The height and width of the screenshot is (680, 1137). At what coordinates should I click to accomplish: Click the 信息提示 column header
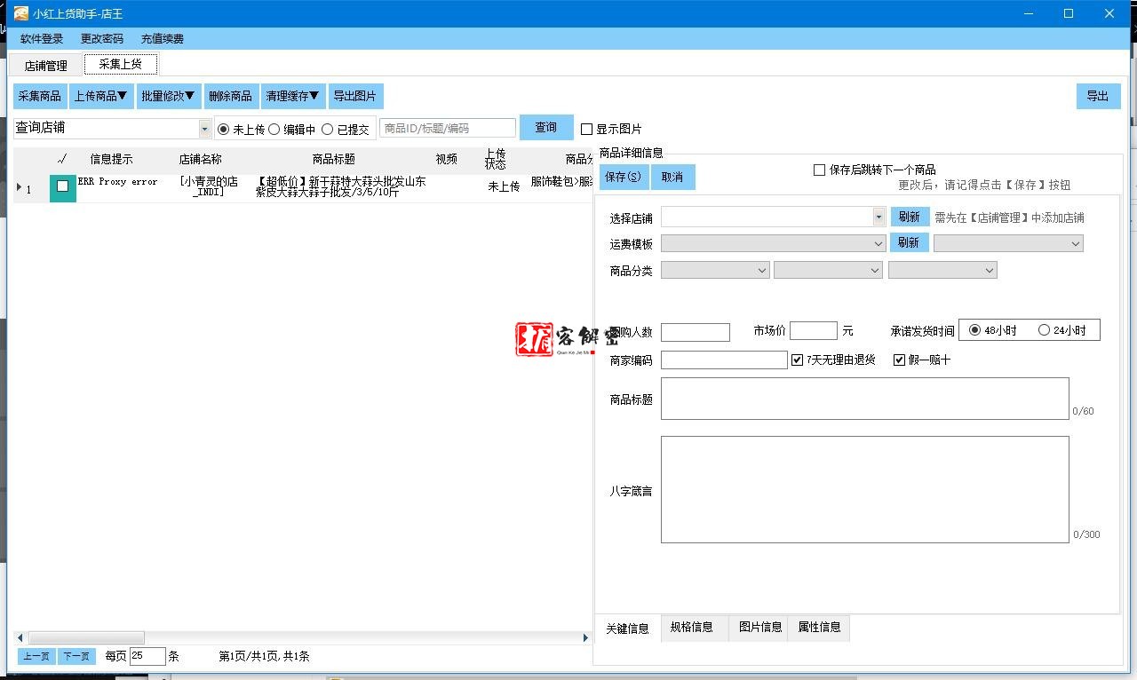click(x=111, y=160)
